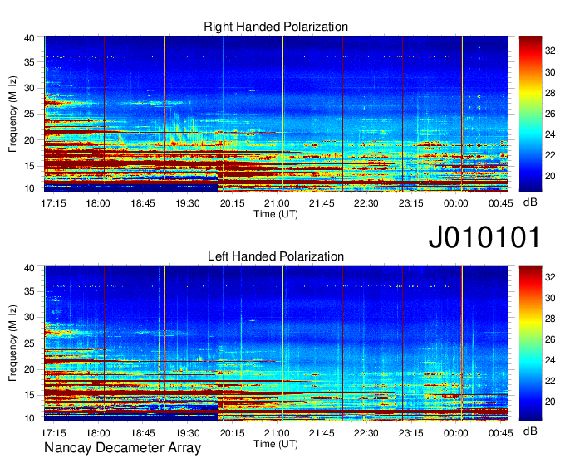
Task: Click the 23:15 tick label on bottom plot
Action: click(410, 433)
